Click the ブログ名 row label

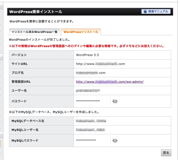tap(18, 73)
